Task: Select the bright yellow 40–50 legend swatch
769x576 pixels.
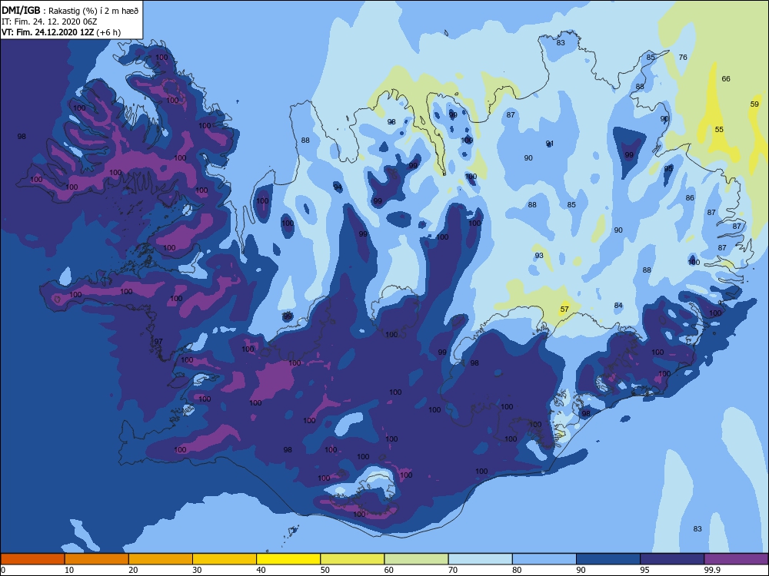Action: coord(288,559)
